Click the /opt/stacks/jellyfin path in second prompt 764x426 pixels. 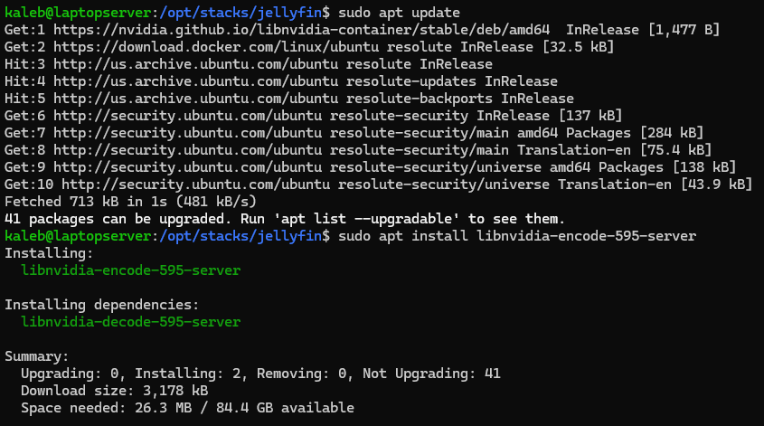pyautogui.click(x=241, y=236)
